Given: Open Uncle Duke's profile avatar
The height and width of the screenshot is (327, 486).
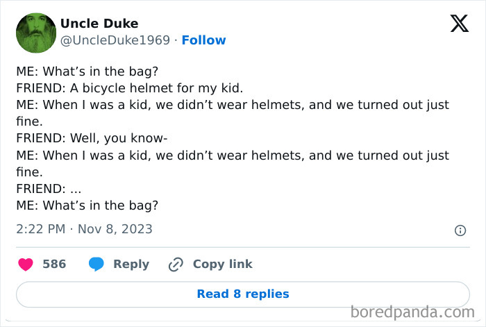Looking at the screenshot, I should (35, 33).
